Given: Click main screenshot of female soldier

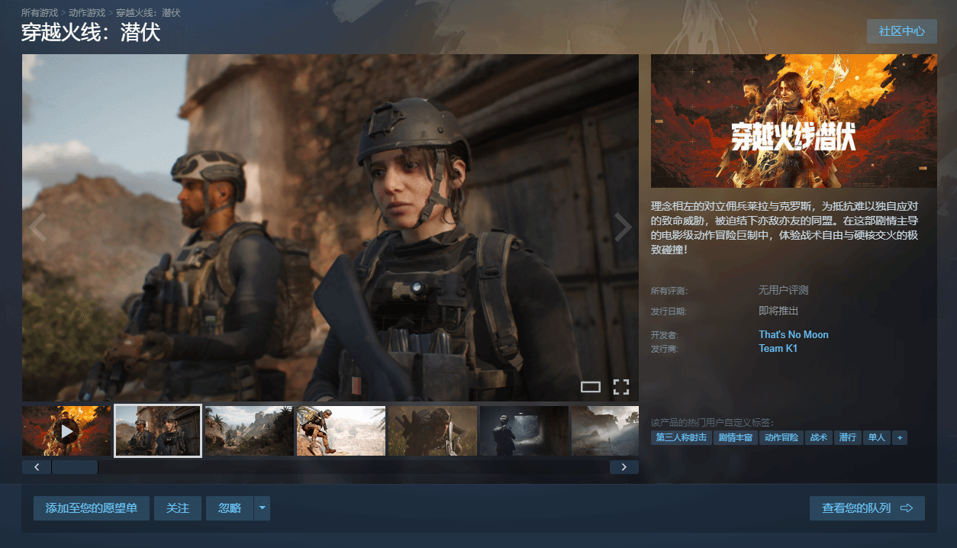Looking at the screenshot, I should point(330,227).
